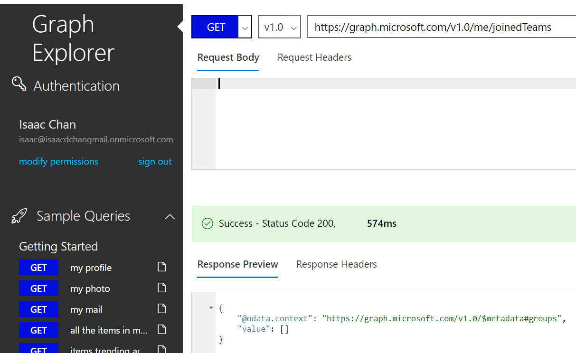Switch to the Response Headers tab
Image resolution: width=576 pixels, height=353 pixels.
(336, 264)
